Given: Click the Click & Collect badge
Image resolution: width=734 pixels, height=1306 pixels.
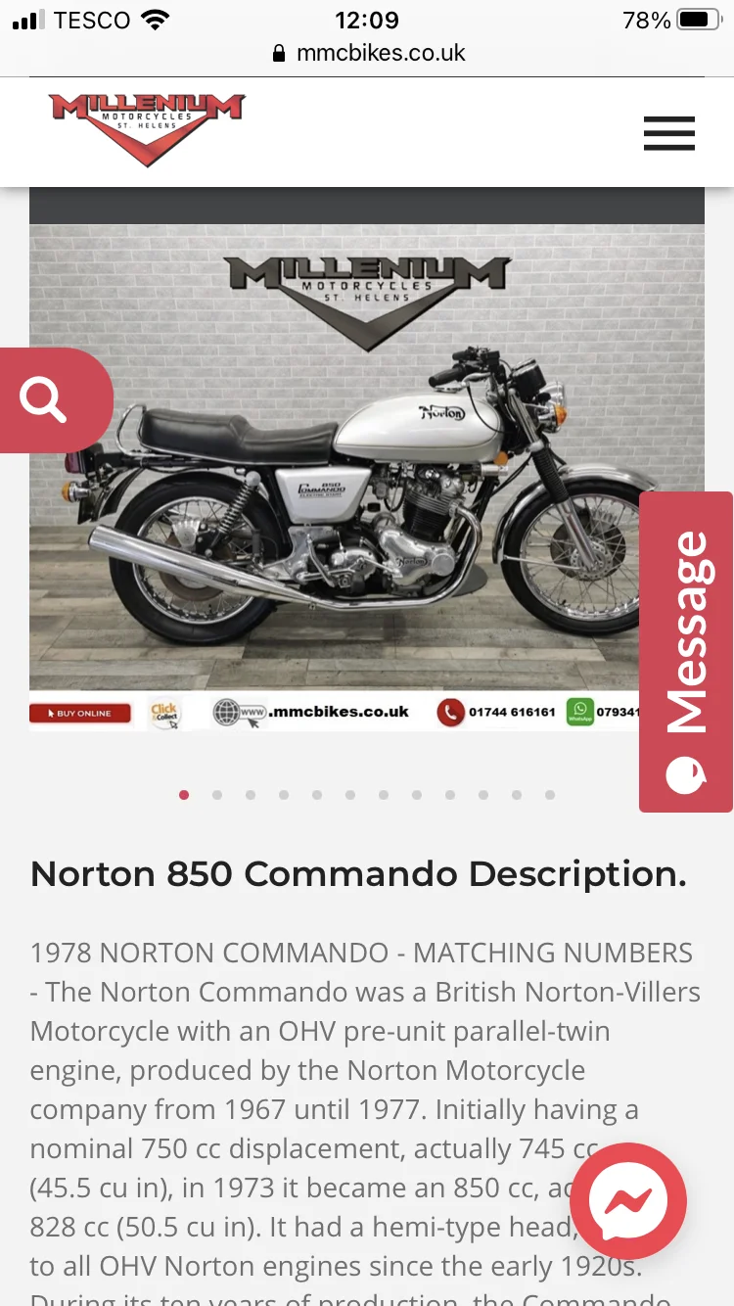Looking at the screenshot, I should 164,713.
